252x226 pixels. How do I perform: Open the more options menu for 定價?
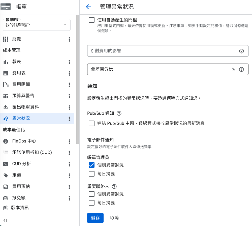tap(70, 175)
